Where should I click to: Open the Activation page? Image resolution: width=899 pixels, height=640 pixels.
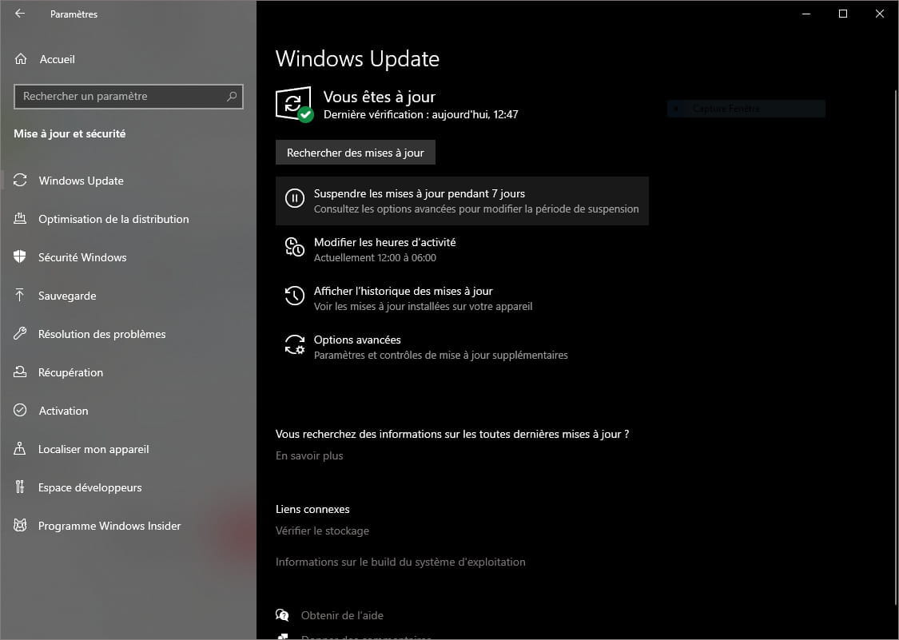(129, 411)
